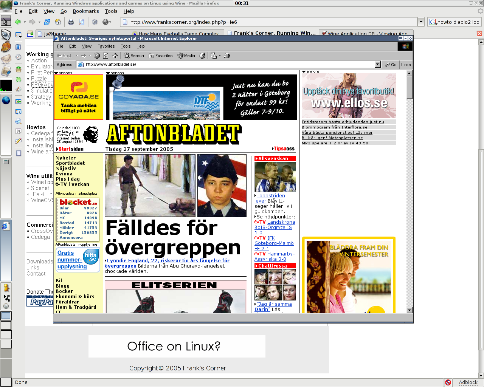
Task: Open Firefox Go menu
Action: coord(64,11)
